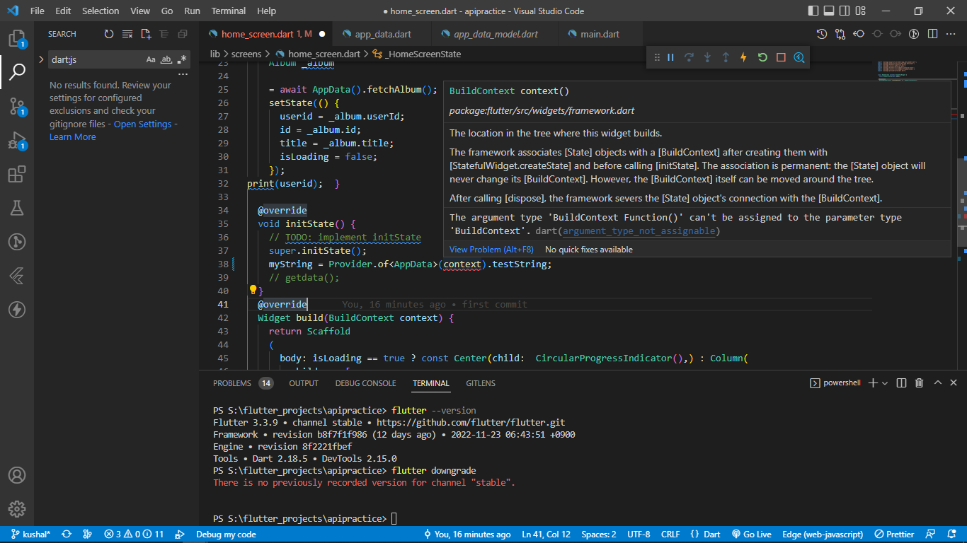Click Debug my code in status bar

[226, 535]
